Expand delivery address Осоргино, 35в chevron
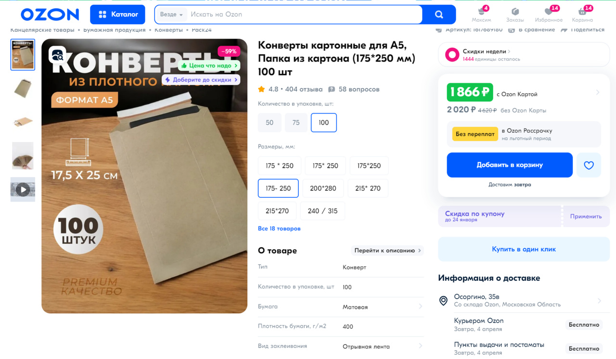Screen dimensions: 616x359 [x=599, y=301]
